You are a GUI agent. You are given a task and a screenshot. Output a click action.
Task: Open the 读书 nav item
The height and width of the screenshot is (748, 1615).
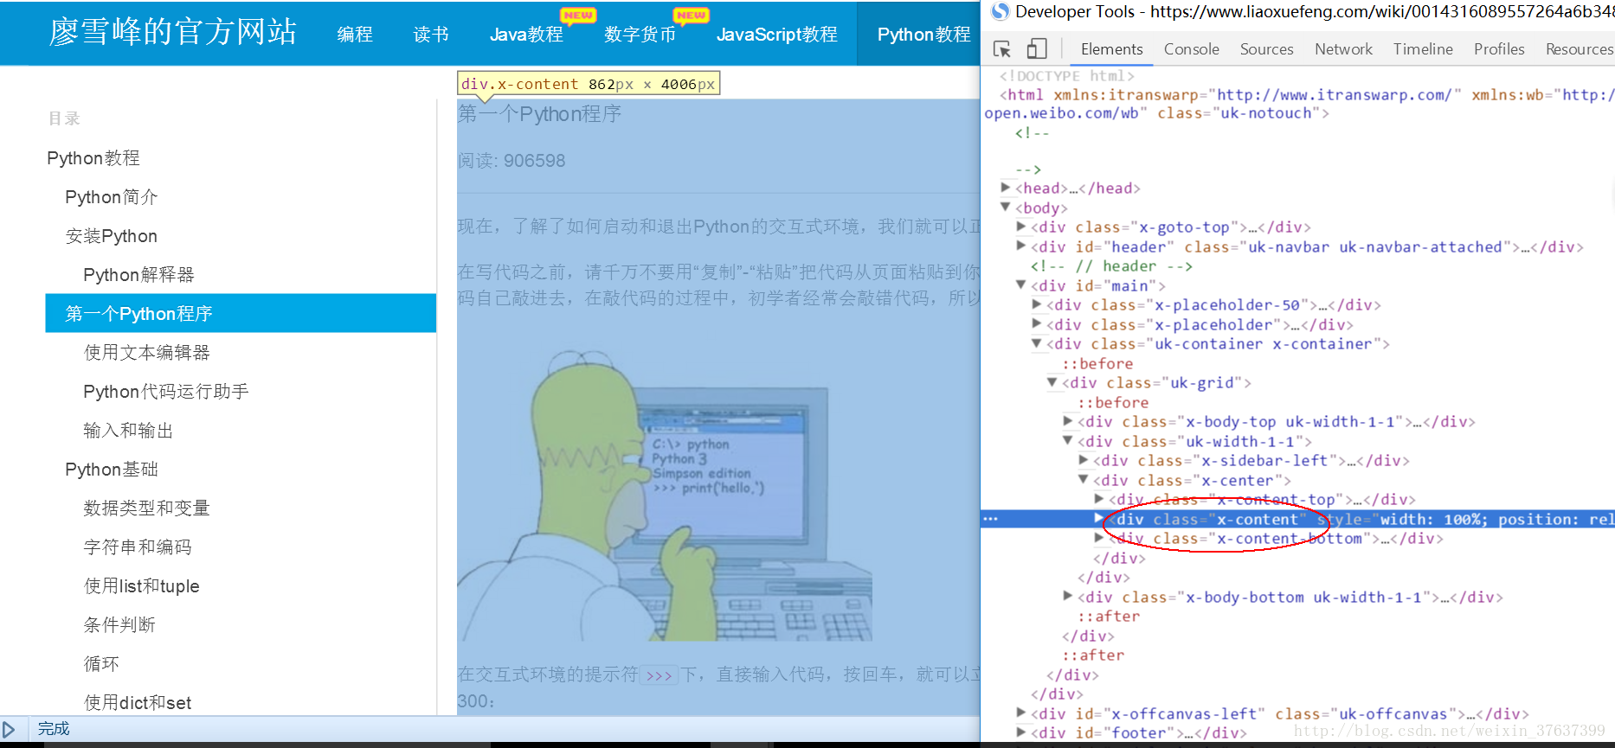pyautogui.click(x=431, y=34)
